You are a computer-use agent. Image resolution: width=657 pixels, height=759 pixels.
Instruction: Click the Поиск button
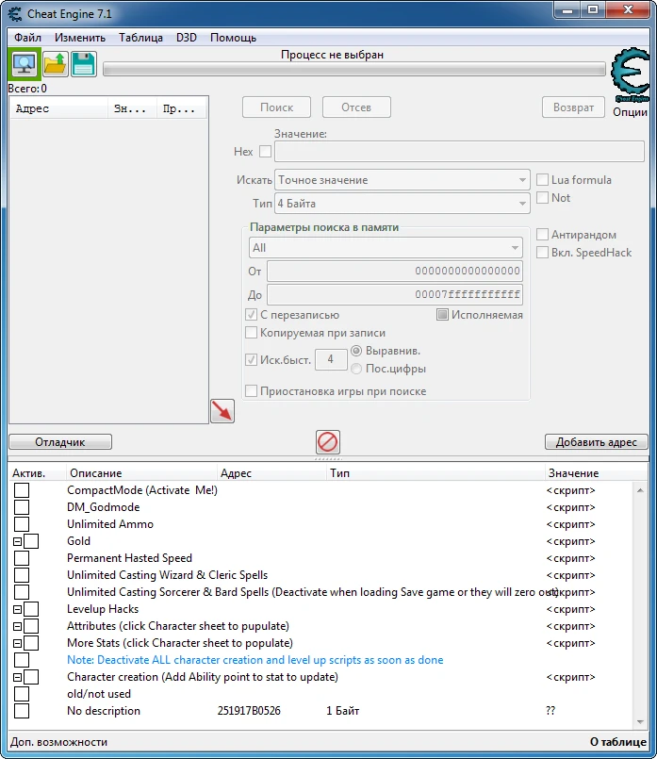pos(277,107)
